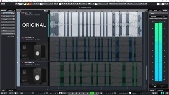Click the green Play transport button
169x95 pixels.
click(92, 93)
